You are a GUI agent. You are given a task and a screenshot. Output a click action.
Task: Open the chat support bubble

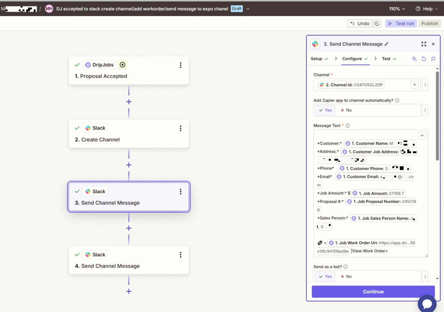[x=427, y=303]
